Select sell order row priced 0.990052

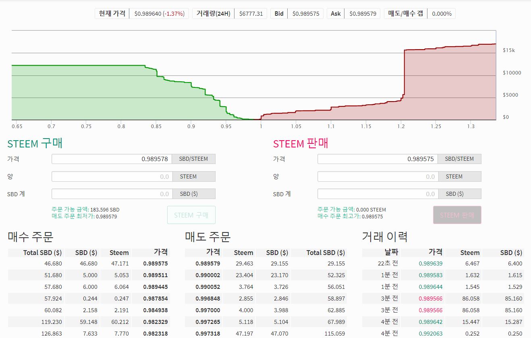(x=266, y=287)
